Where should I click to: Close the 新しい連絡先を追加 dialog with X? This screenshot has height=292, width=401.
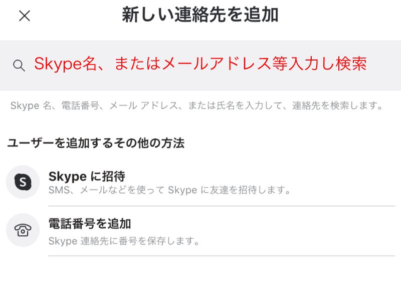pyautogui.click(x=25, y=16)
